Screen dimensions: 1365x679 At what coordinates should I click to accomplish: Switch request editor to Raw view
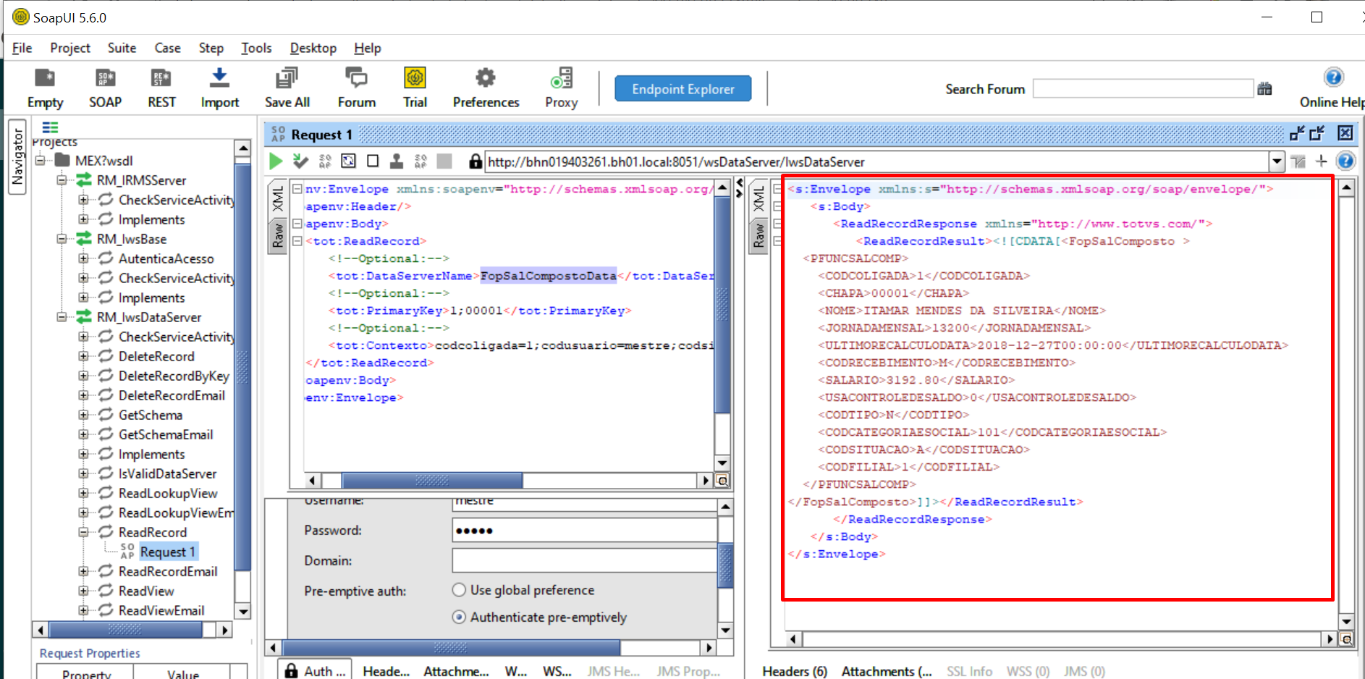click(x=278, y=236)
